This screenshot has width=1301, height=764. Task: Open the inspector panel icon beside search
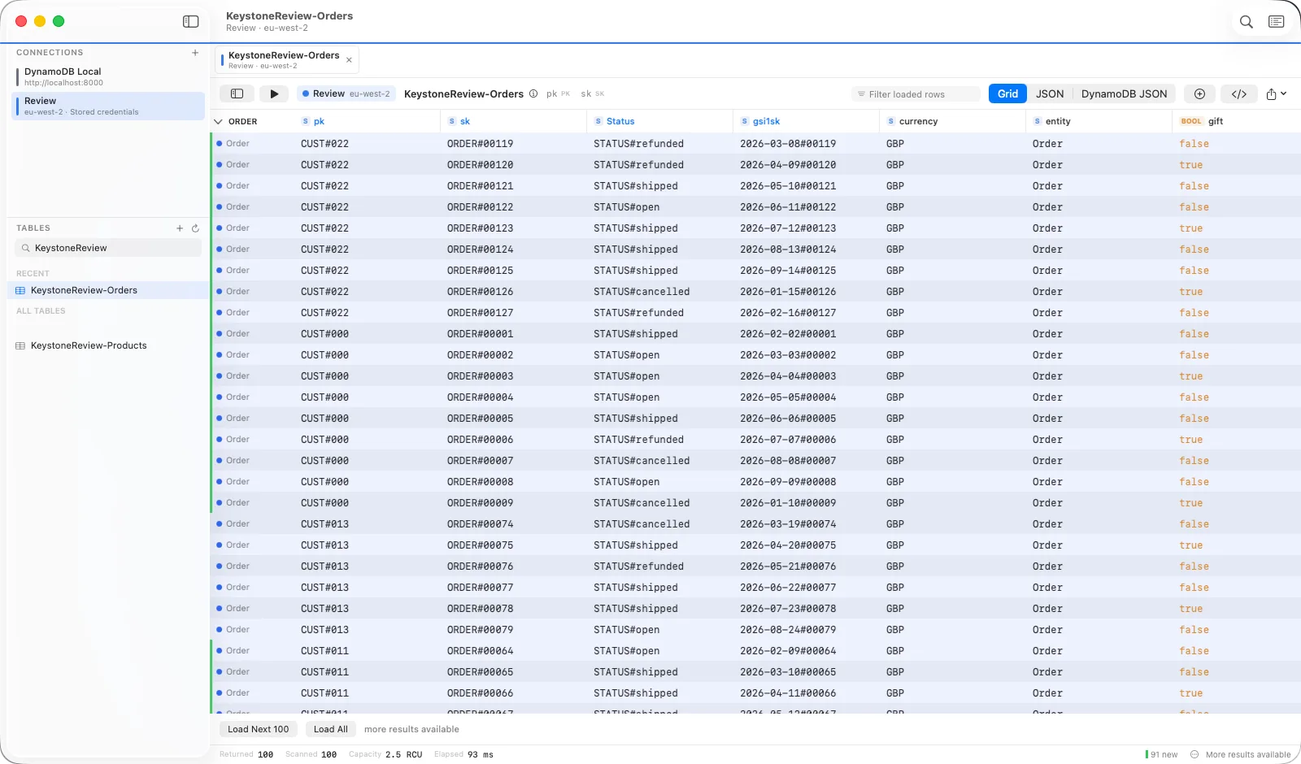click(x=1277, y=22)
